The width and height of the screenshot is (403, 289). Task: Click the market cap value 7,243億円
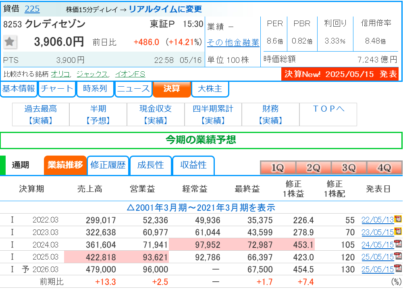point(377,60)
